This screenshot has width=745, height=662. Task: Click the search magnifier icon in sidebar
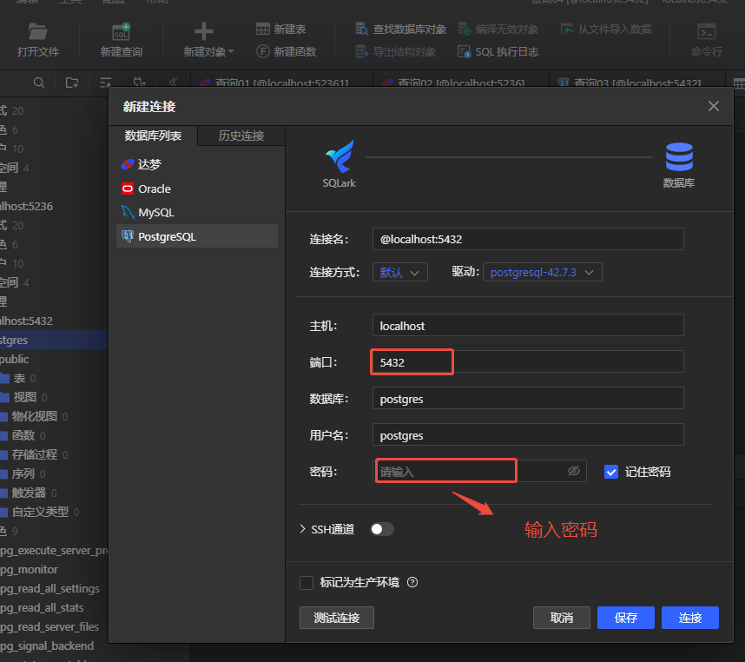39,83
